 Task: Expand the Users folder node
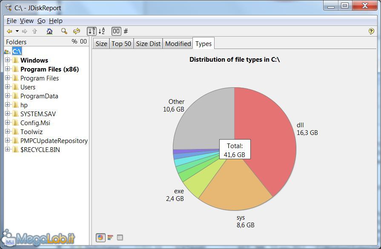pyautogui.click(x=7, y=87)
